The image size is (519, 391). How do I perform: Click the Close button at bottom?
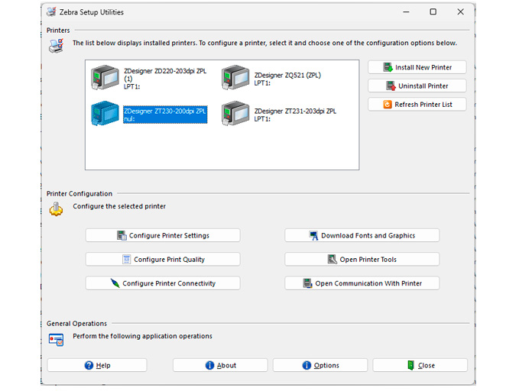click(420, 365)
